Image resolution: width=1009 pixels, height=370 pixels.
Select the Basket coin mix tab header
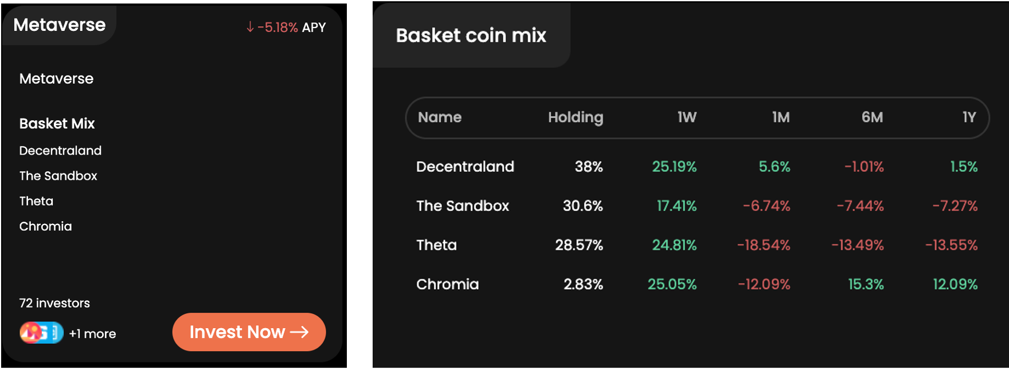(471, 36)
